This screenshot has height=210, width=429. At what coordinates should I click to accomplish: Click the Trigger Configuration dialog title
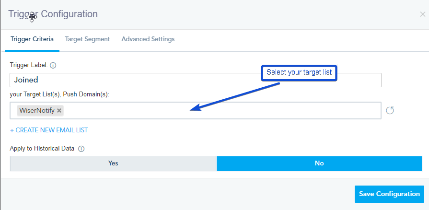pos(53,14)
